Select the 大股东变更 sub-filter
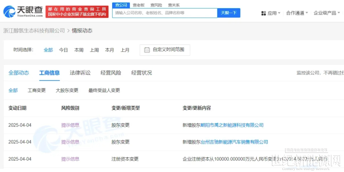 (67, 90)
